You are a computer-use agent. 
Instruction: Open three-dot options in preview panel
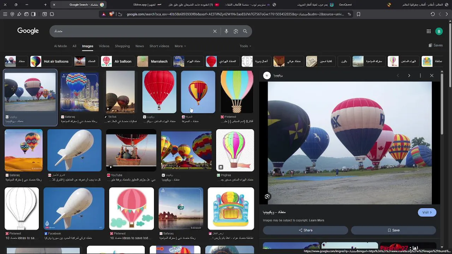[x=420, y=75]
